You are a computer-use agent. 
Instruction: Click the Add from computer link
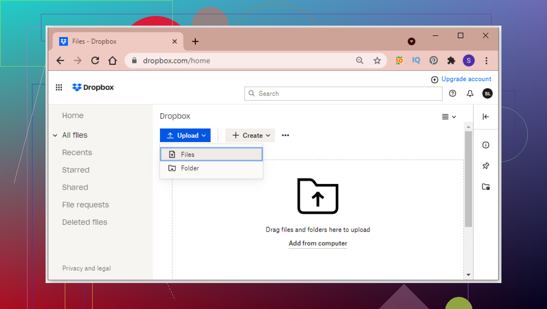pos(318,243)
